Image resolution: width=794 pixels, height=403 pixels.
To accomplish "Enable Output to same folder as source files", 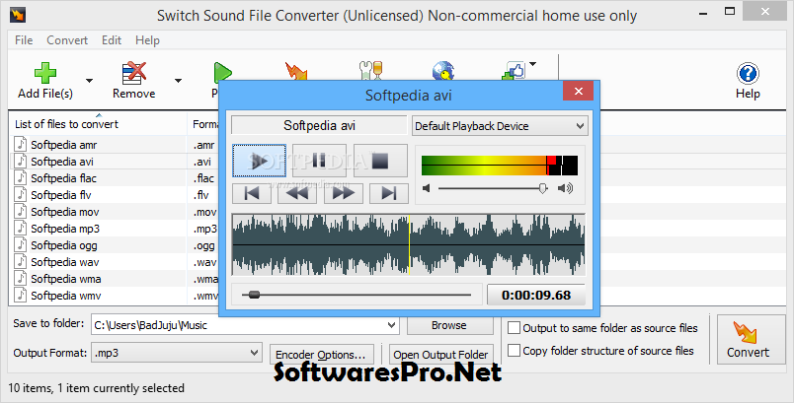I will click(x=514, y=328).
